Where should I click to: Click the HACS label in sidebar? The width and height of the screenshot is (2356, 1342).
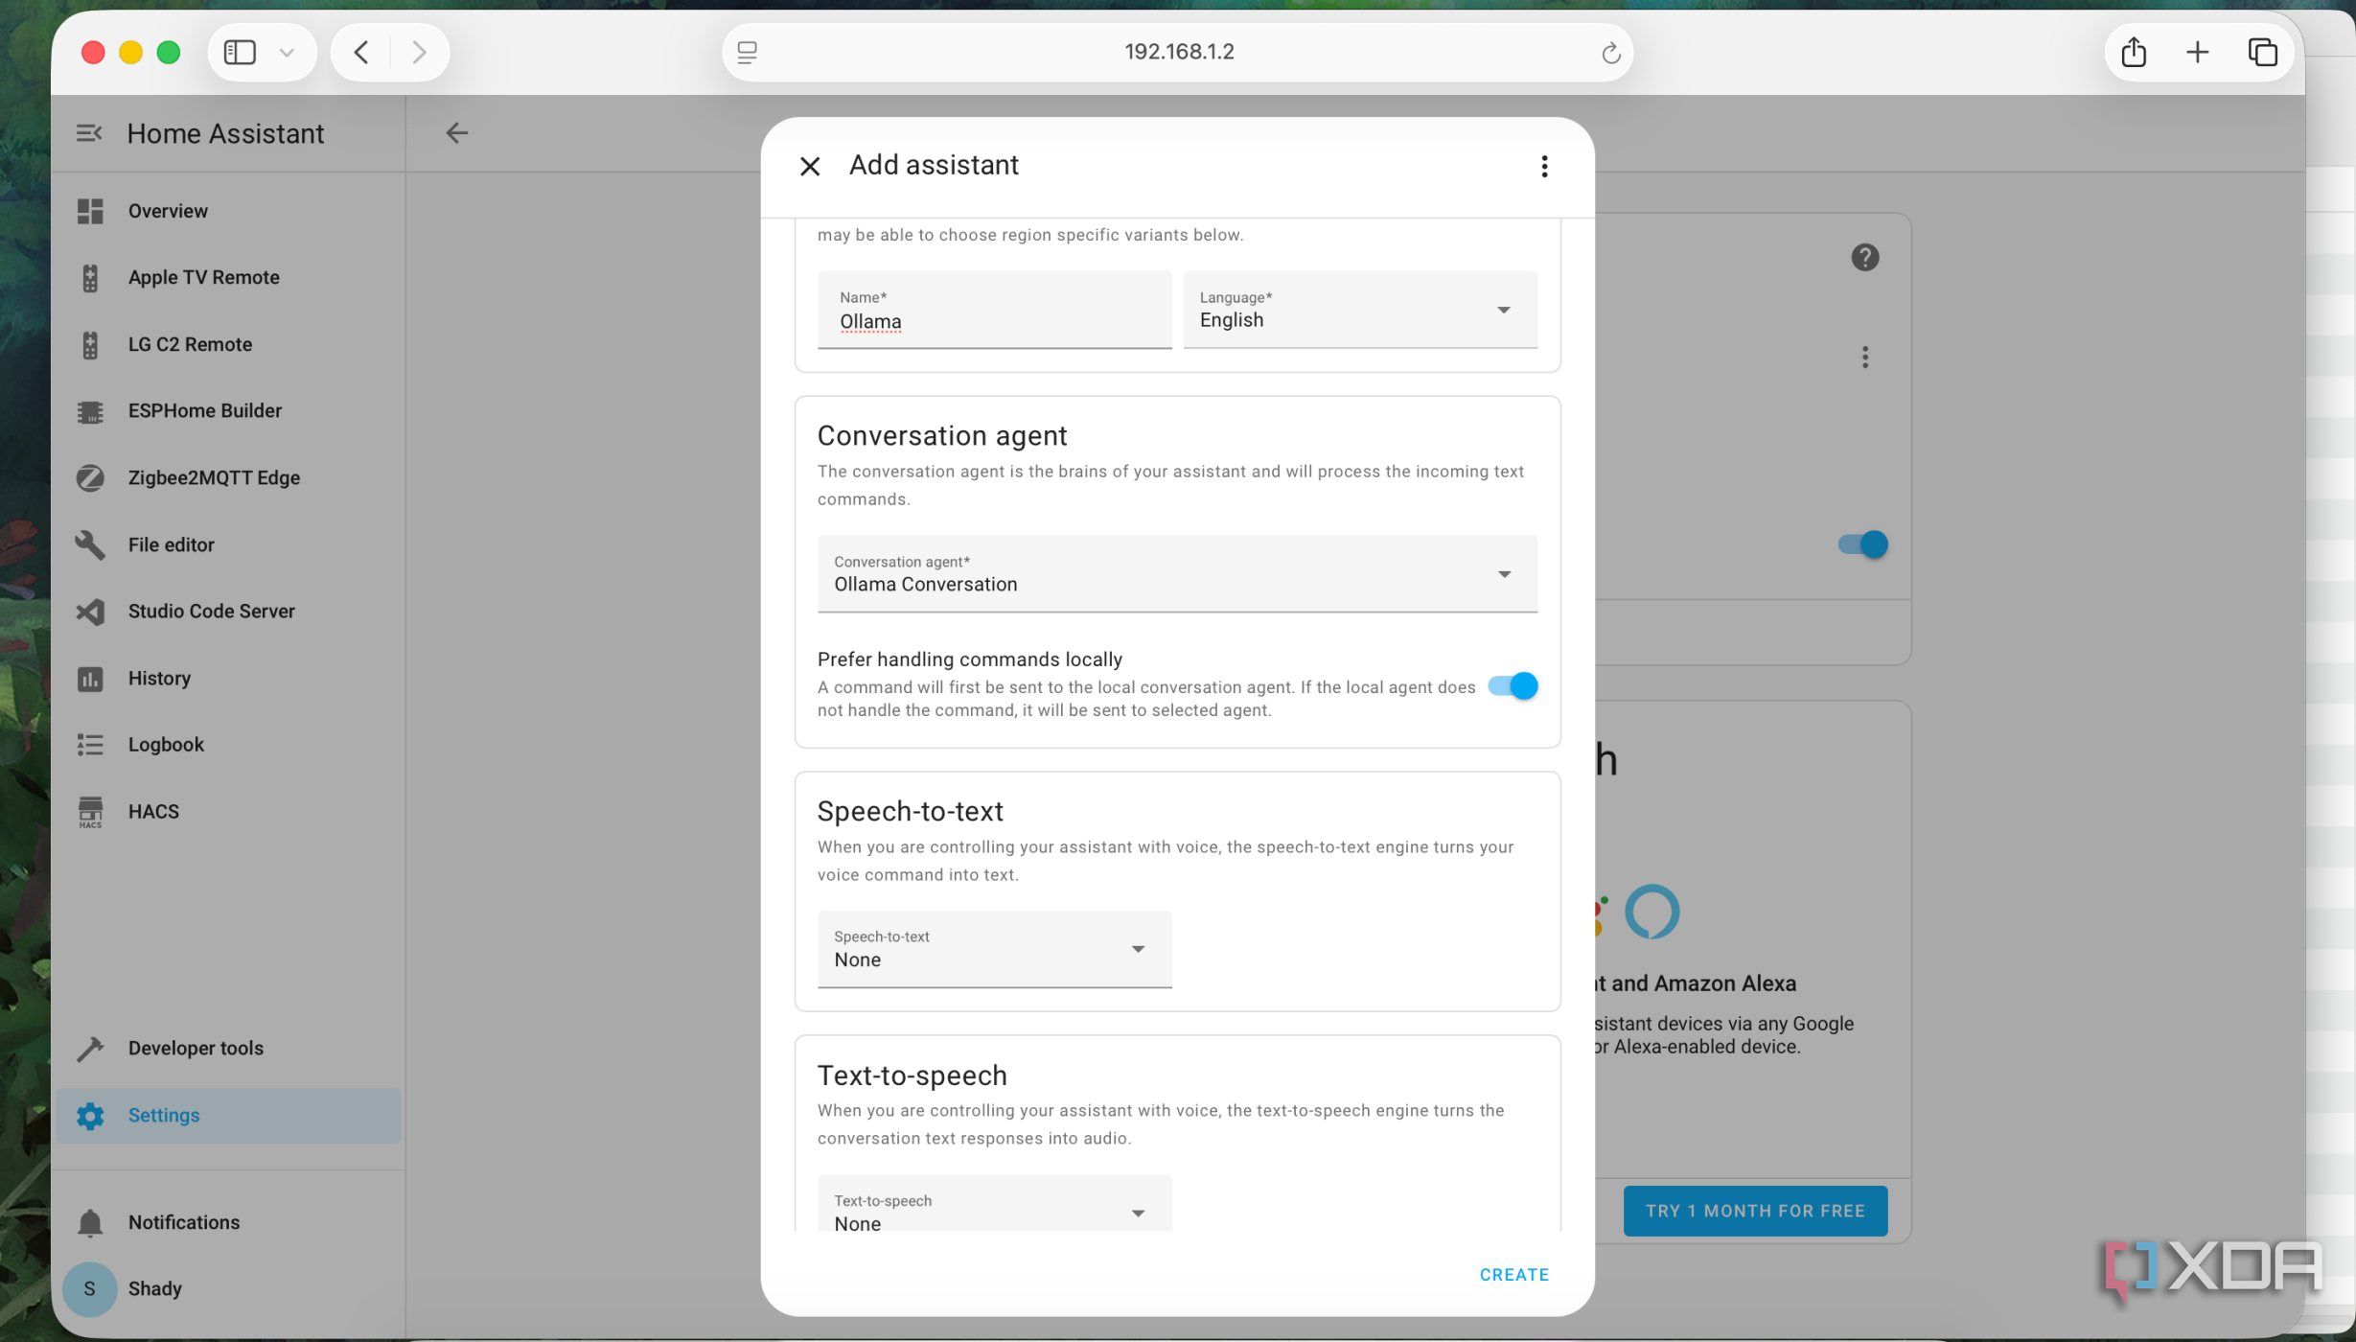(153, 812)
